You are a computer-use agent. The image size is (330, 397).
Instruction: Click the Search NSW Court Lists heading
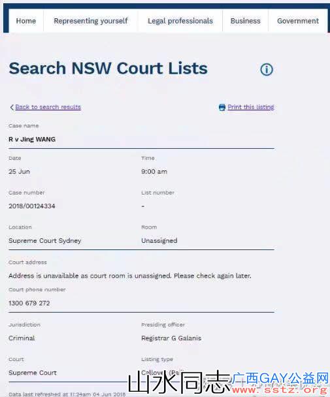click(x=108, y=69)
